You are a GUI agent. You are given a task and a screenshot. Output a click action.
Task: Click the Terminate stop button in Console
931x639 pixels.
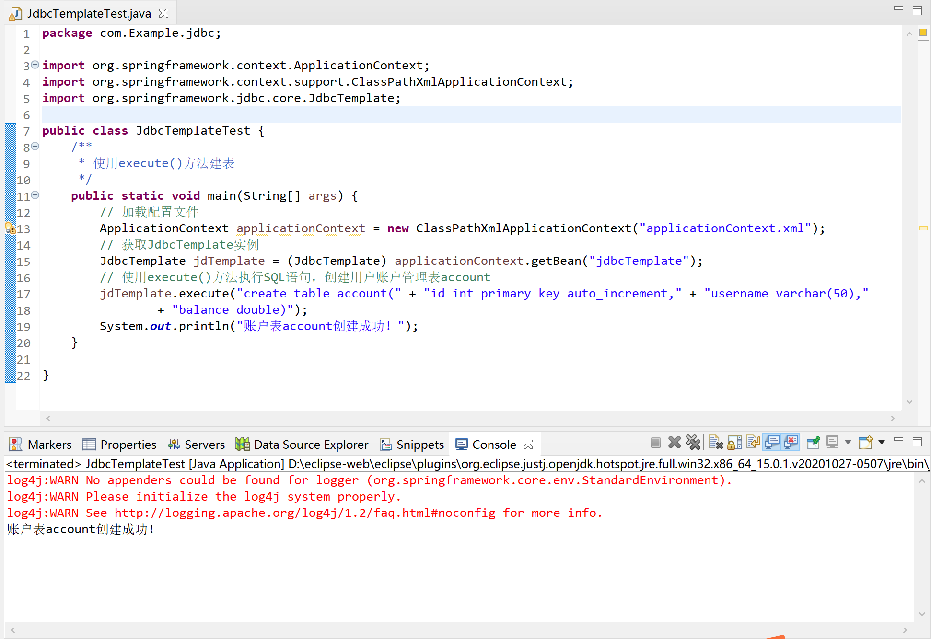point(655,443)
